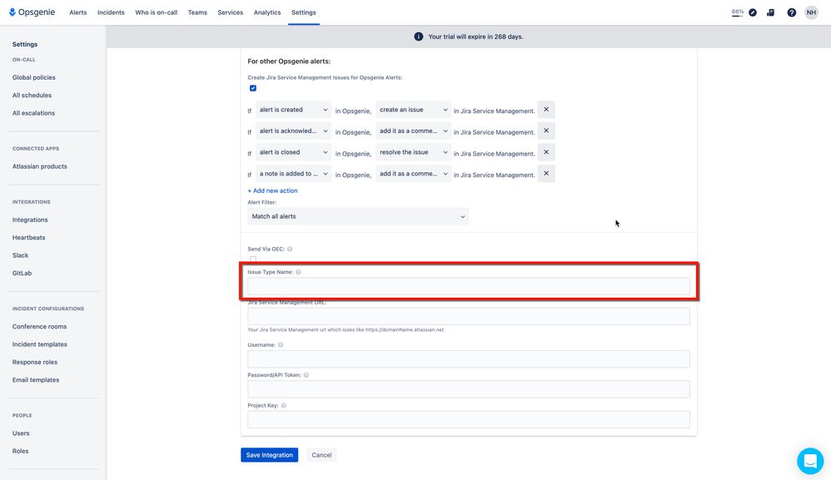831x480 pixels.
Task: Focus the Project Key input field
Action: click(469, 419)
